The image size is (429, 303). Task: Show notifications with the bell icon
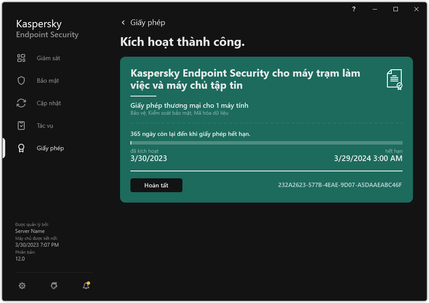click(x=86, y=286)
